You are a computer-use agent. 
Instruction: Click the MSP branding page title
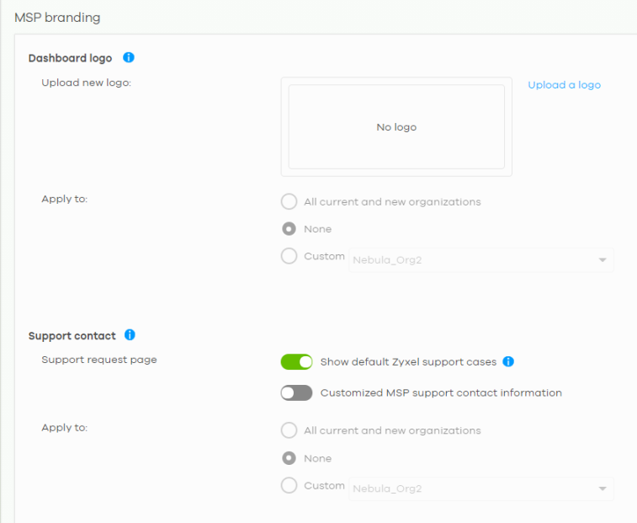tap(56, 17)
